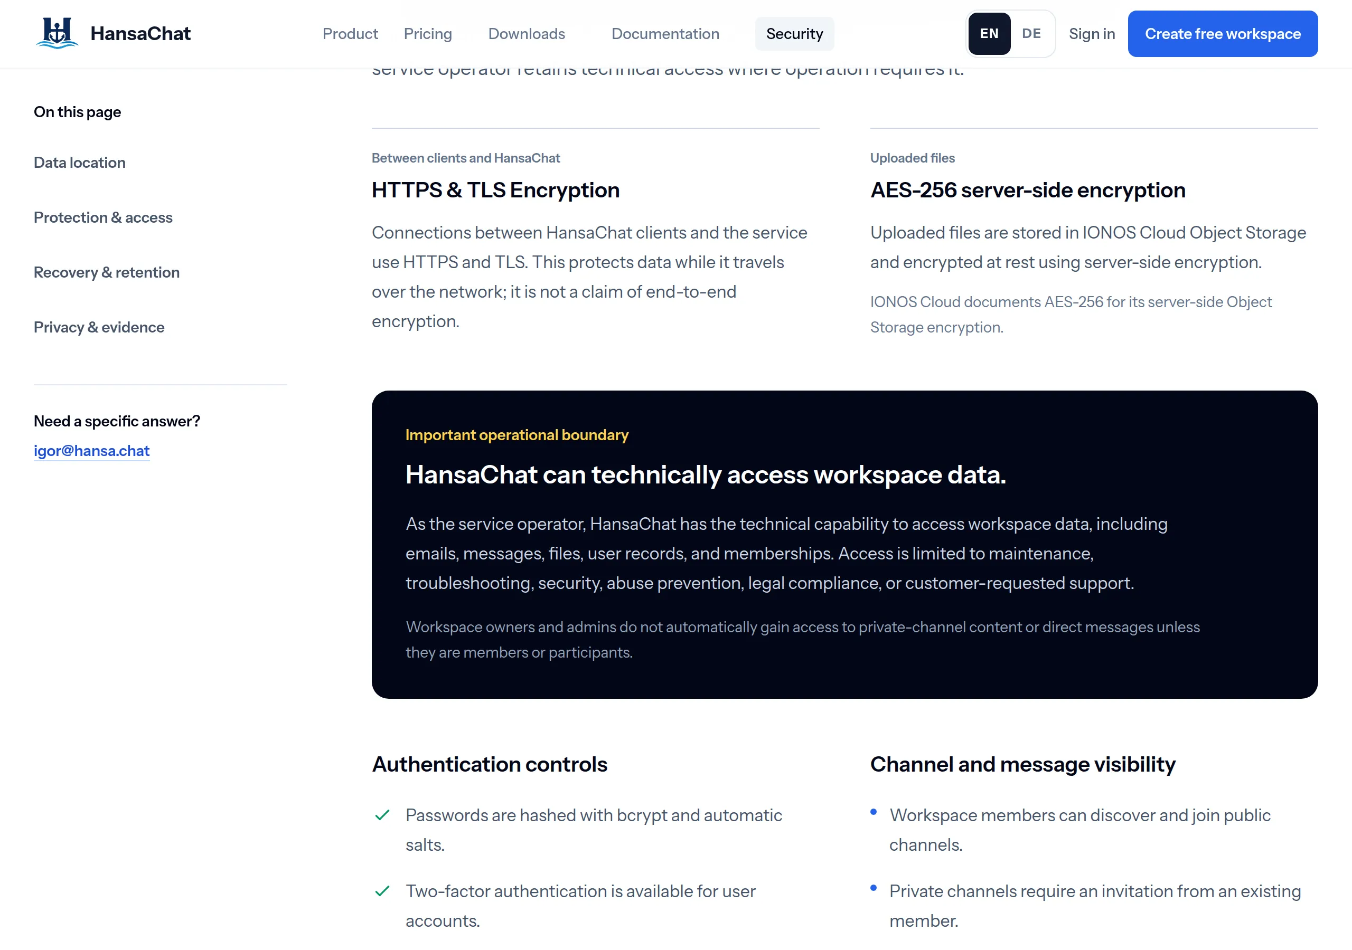
Task: Click bullet beside public channels item
Action: pyautogui.click(x=874, y=812)
